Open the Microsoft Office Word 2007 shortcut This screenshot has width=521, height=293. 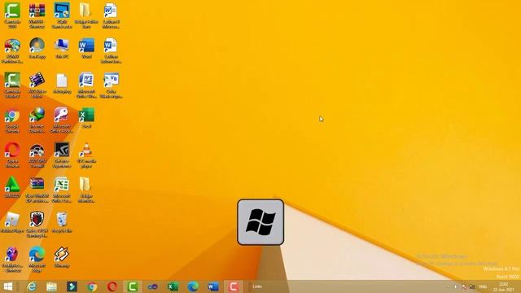pos(86,85)
